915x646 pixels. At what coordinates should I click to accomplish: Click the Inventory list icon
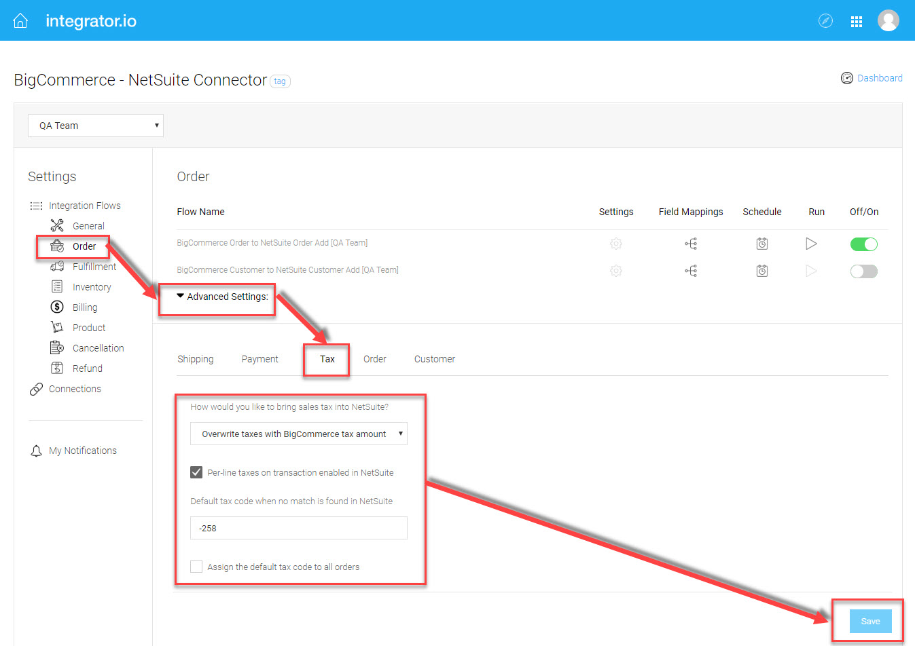(57, 286)
